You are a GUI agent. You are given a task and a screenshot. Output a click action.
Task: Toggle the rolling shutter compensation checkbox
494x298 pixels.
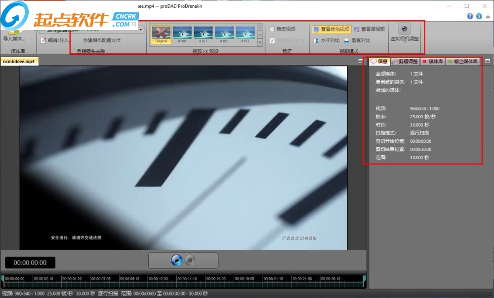tap(272, 40)
